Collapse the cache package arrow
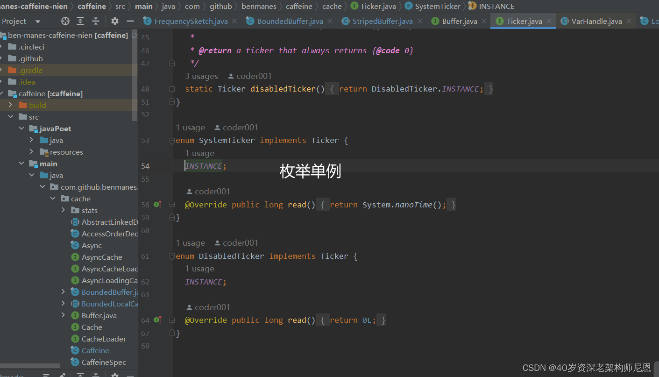 (53, 199)
